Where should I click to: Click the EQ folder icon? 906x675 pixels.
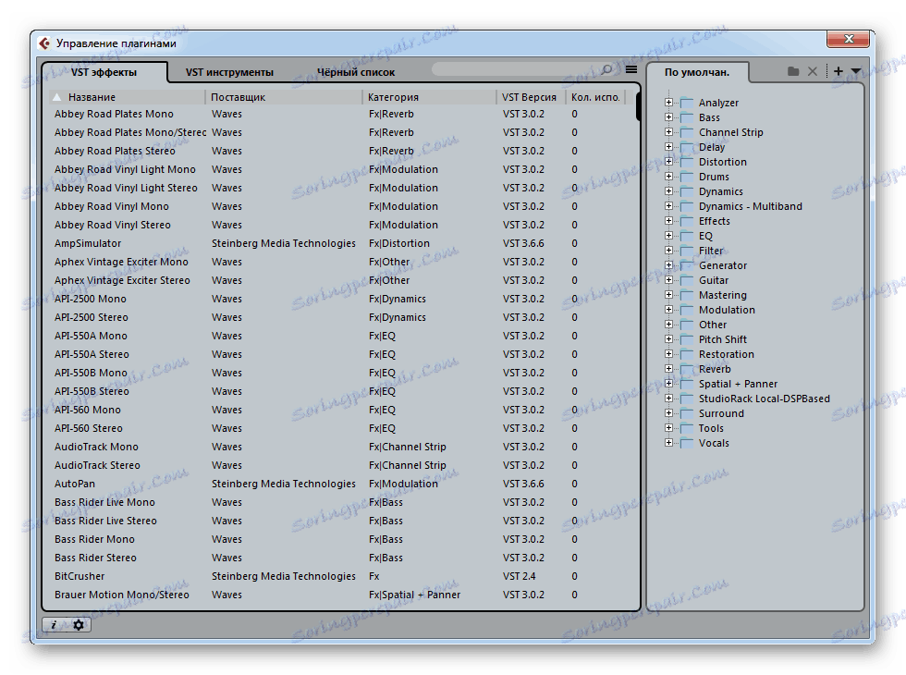tap(686, 236)
